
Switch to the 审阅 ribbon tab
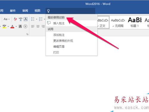coord(25,11)
